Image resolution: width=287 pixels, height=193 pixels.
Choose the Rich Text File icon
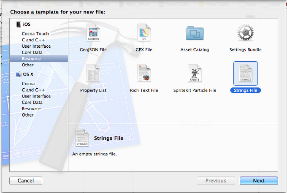144,73
